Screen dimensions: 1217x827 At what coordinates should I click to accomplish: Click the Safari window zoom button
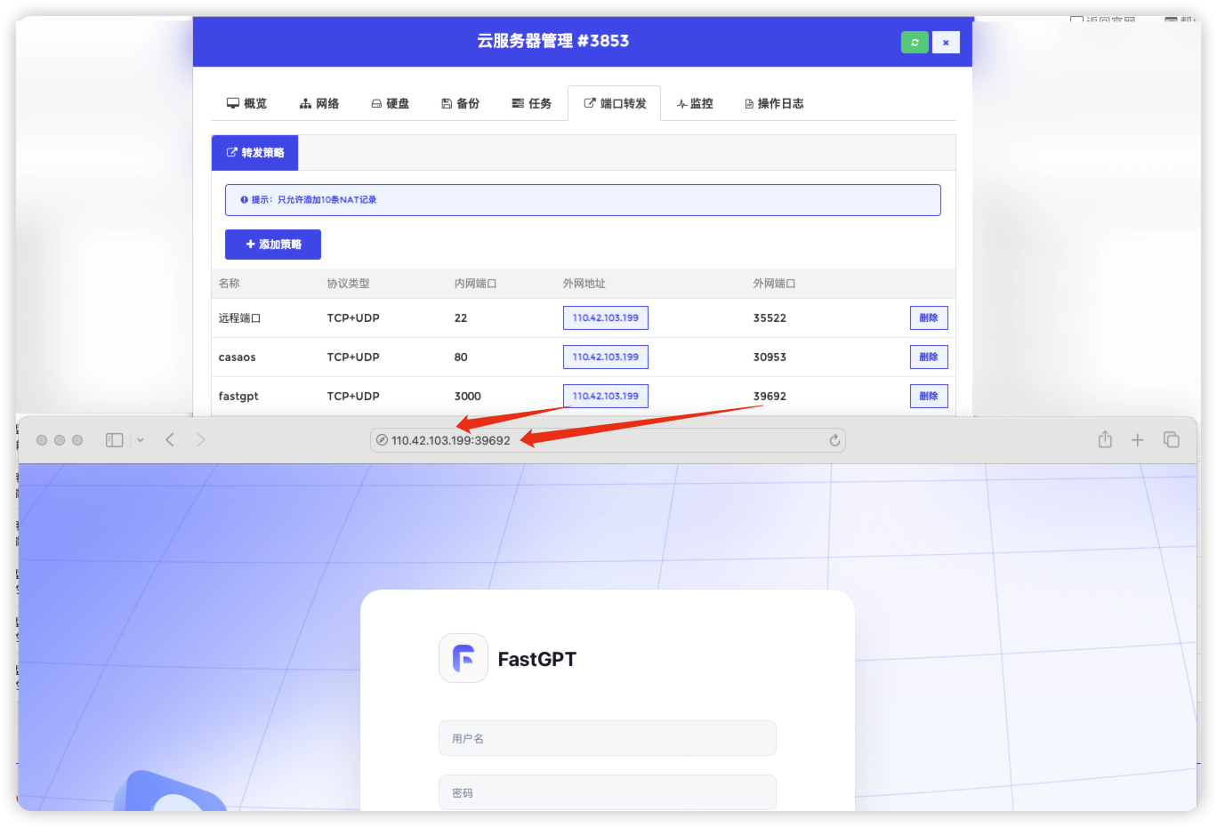click(x=77, y=440)
